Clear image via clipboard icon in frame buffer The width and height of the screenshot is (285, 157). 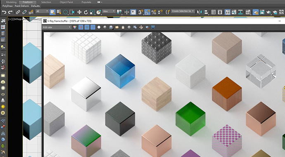[123, 27]
